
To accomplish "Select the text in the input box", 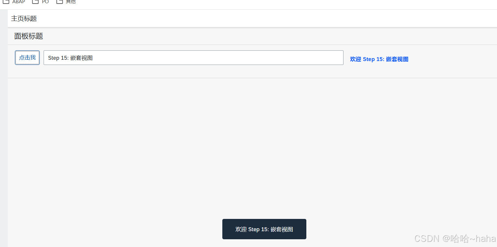I will tap(70, 58).
